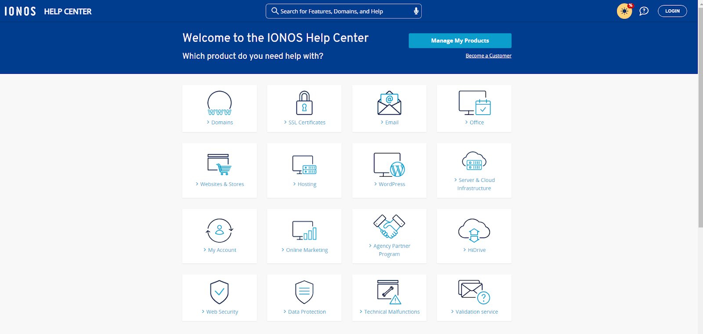This screenshot has height=334, width=703.
Task: Click the WordPress logo monitor icon
Action: click(389, 165)
